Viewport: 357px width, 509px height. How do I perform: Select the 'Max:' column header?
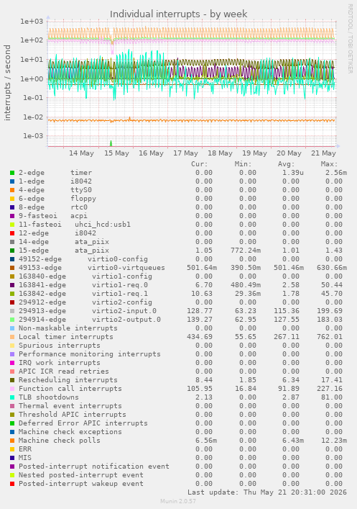point(329,164)
